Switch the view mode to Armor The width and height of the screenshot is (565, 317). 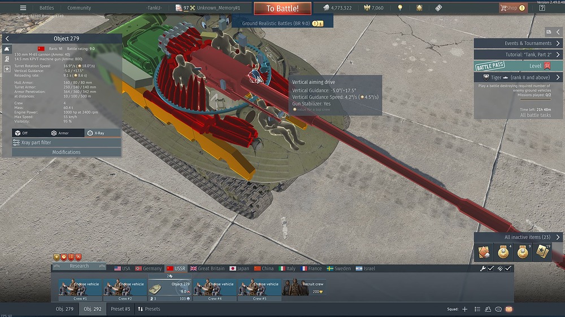click(60, 133)
